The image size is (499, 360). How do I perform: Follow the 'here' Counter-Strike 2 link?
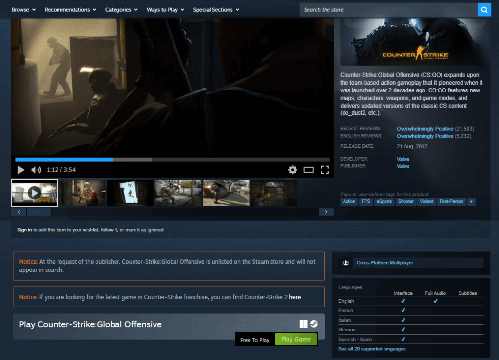295,297
